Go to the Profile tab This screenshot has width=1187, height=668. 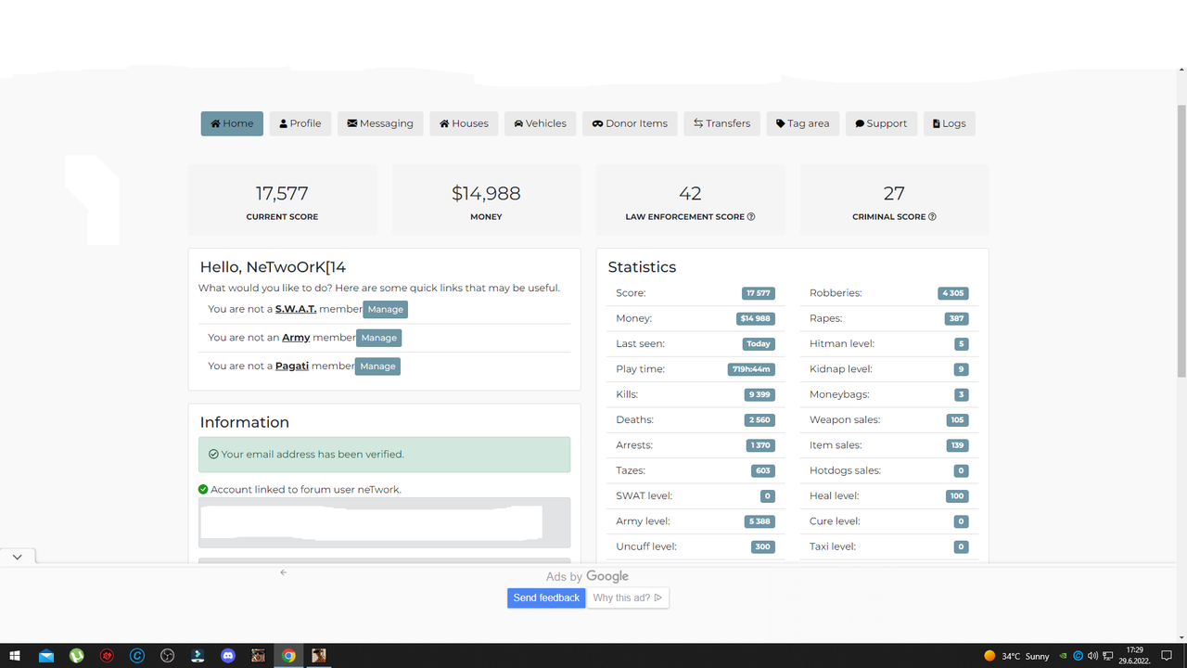click(x=300, y=123)
